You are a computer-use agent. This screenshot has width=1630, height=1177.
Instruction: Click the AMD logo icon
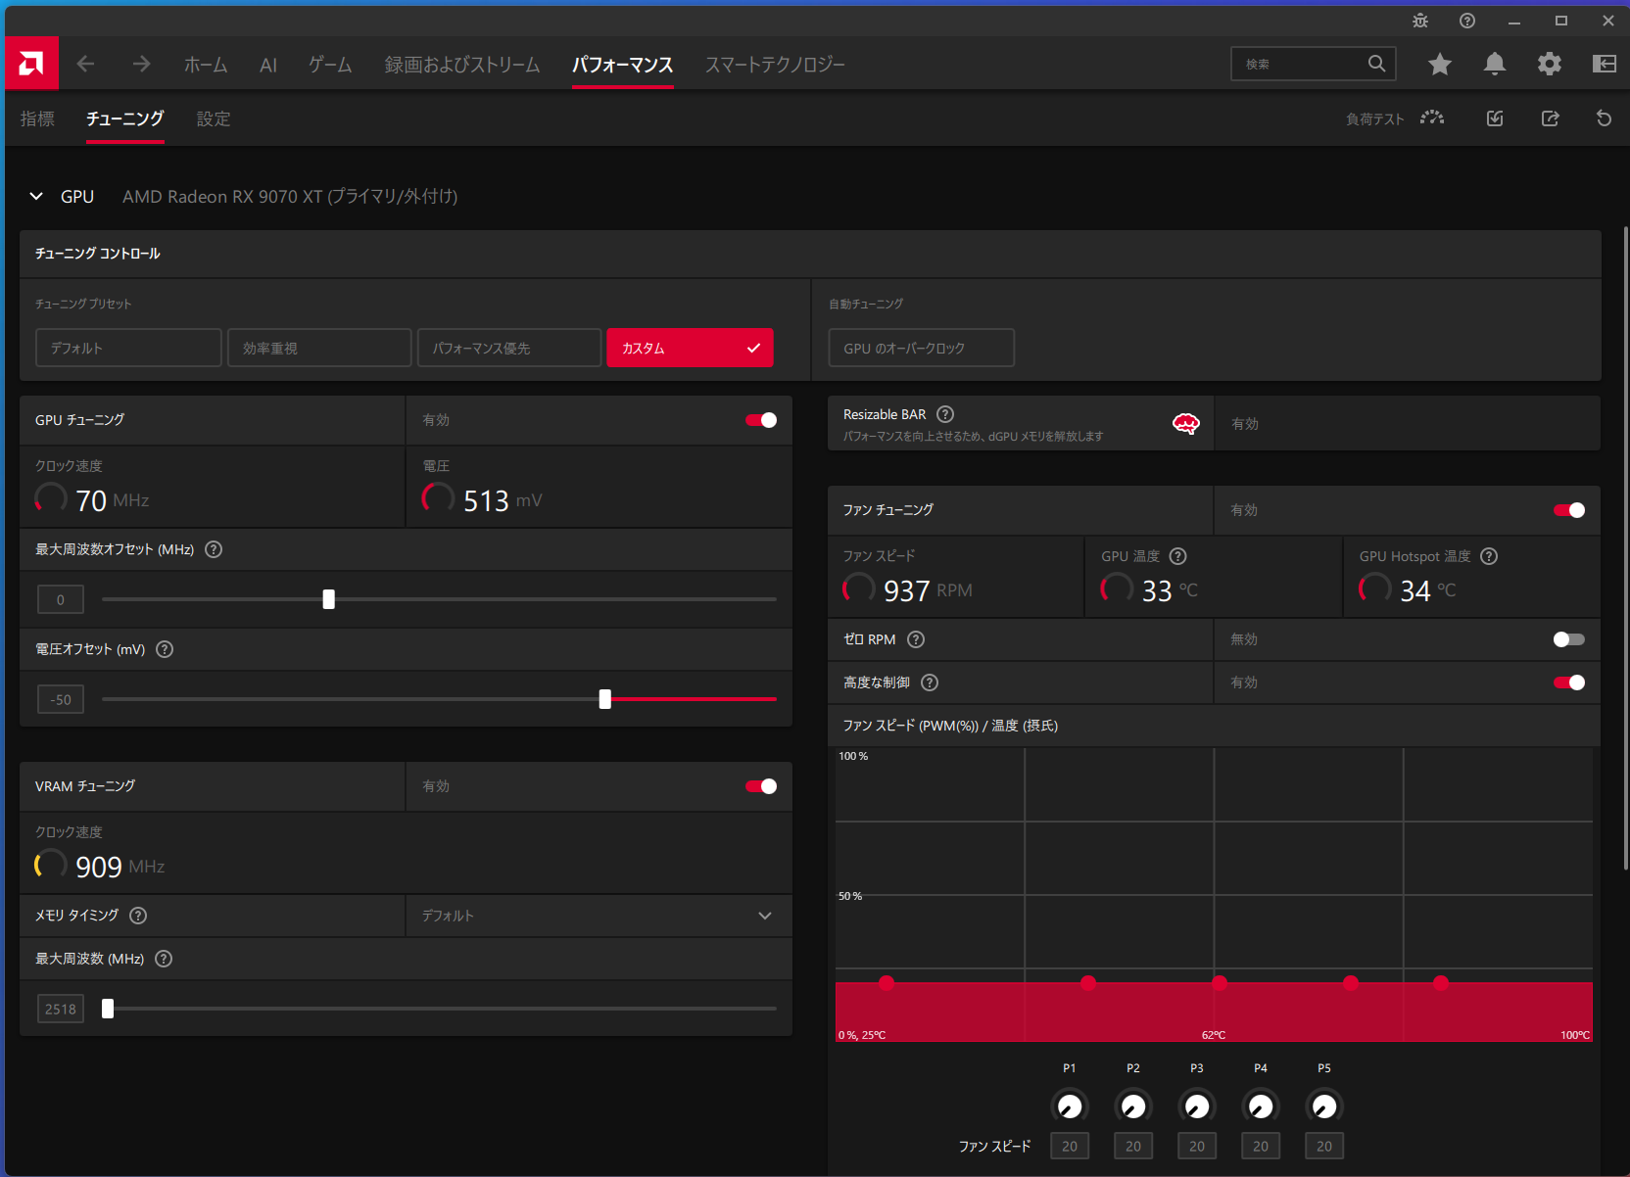click(31, 64)
